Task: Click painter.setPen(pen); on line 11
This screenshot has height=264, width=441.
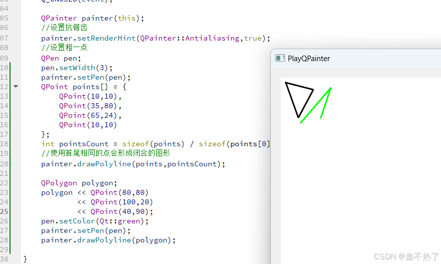Action: click(86, 78)
